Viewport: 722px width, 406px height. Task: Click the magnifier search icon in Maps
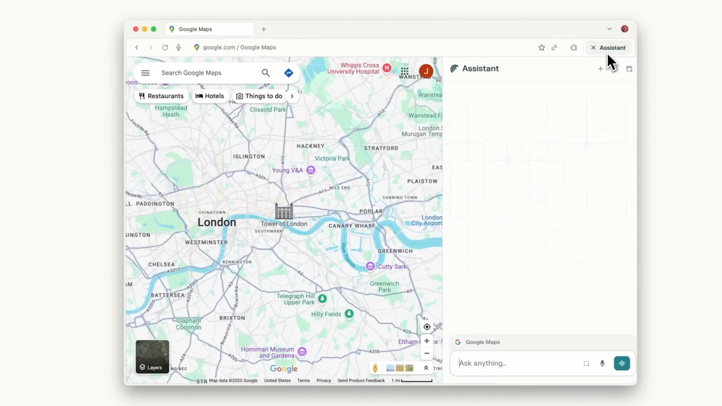tap(266, 73)
